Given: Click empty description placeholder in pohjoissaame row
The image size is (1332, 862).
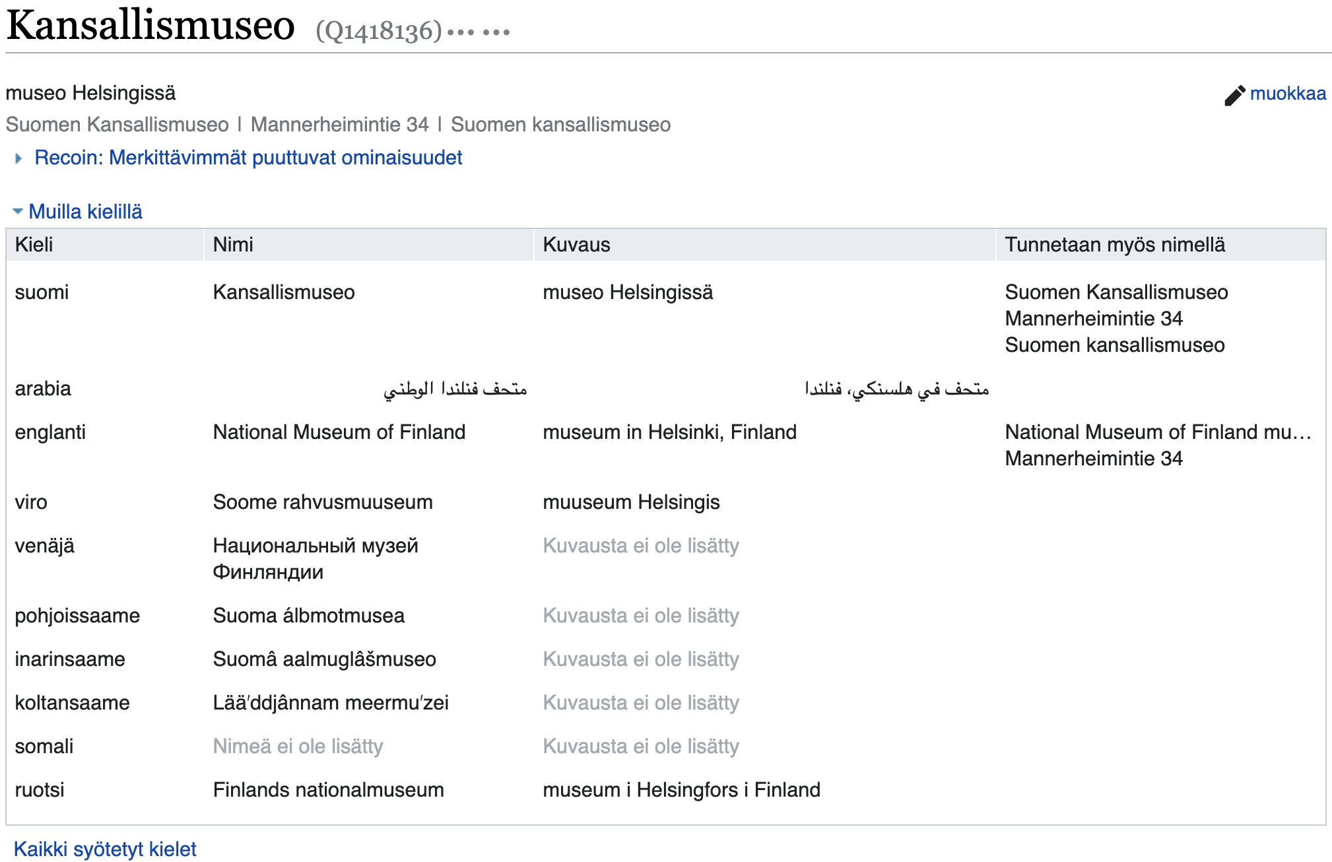Looking at the screenshot, I should point(641,616).
